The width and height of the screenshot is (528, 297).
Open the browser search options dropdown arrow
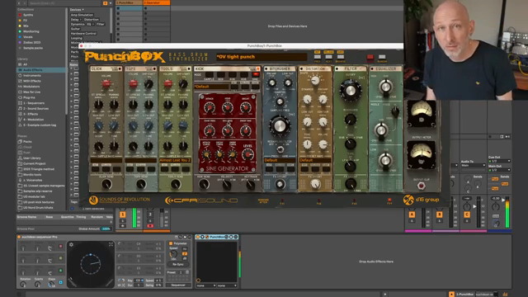tap(111, 3)
